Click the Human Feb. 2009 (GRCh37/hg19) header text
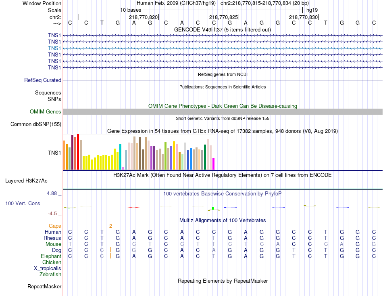 coord(176,3)
